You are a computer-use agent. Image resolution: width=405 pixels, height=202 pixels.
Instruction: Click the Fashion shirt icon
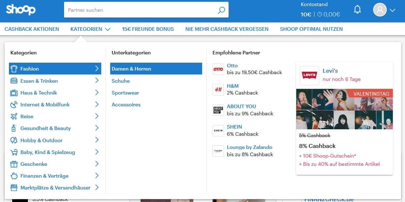click(14, 69)
